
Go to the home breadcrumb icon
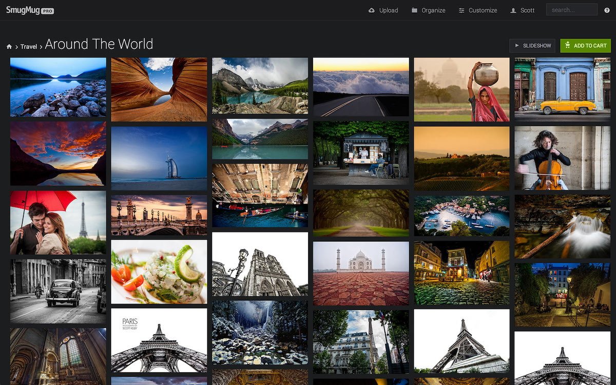(x=9, y=47)
